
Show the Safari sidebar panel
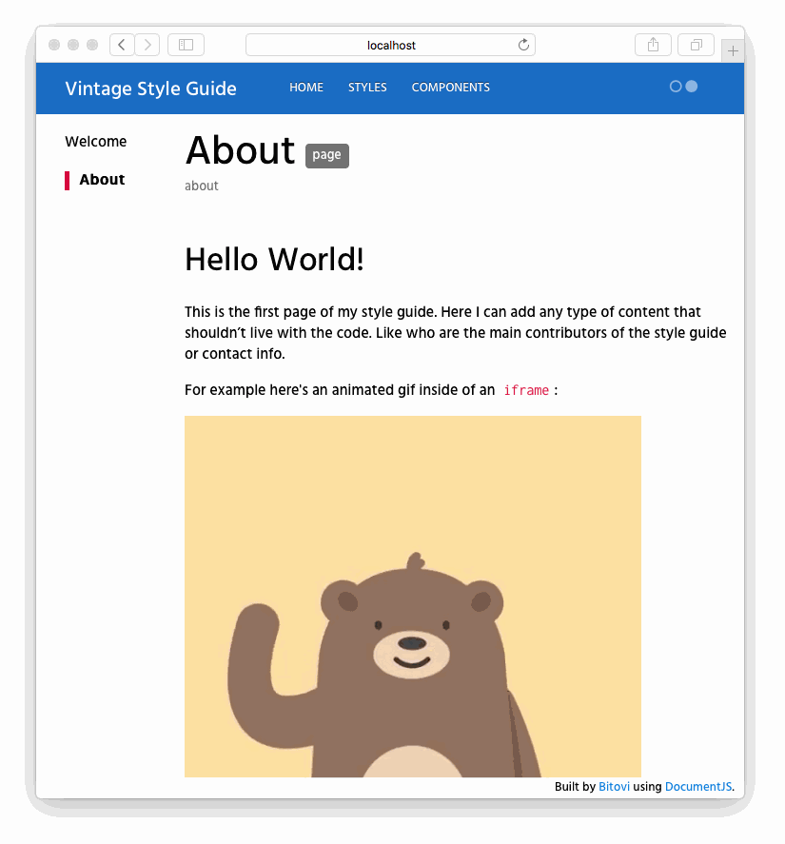(x=186, y=45)
